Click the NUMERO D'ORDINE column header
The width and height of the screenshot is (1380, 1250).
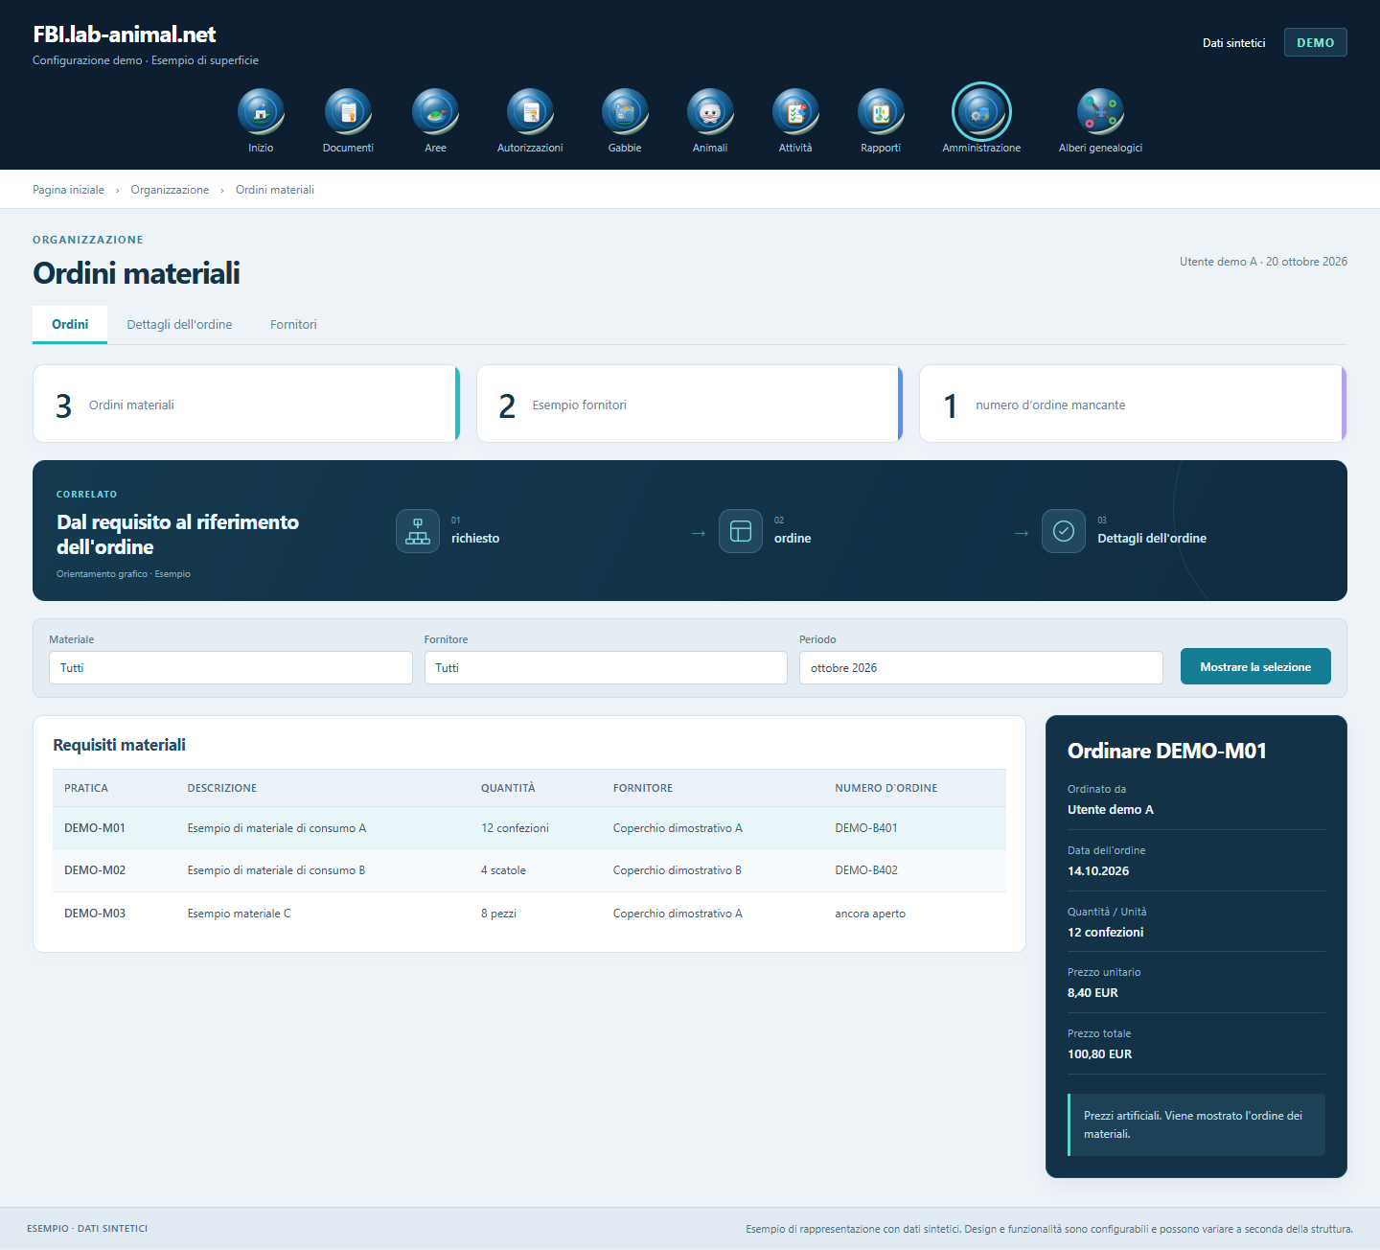[886, 788]
